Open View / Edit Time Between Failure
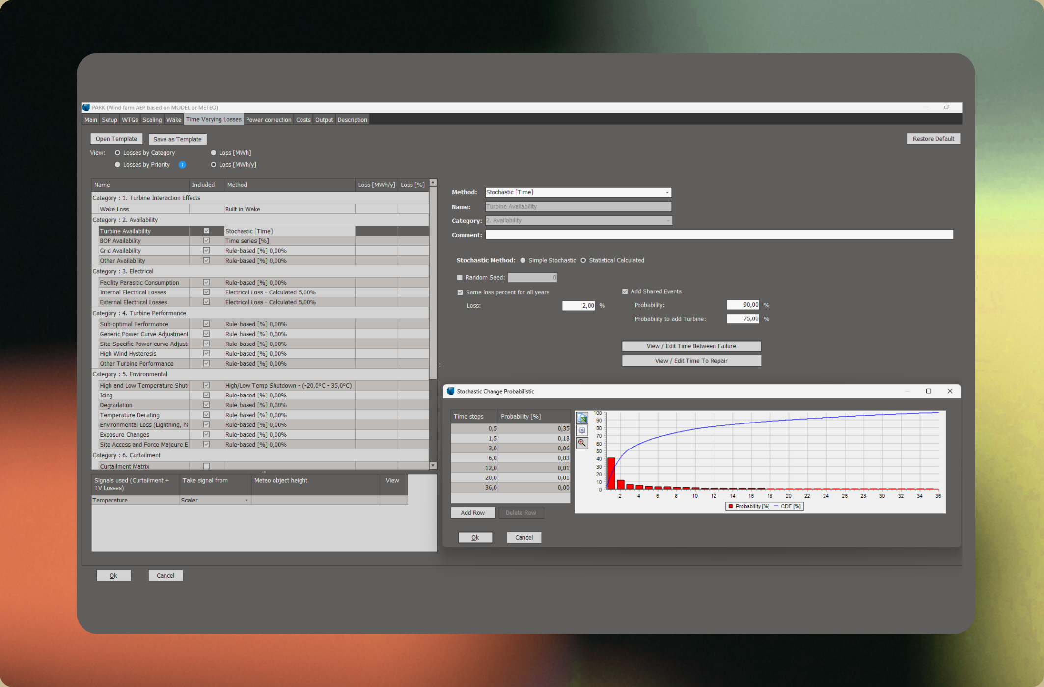This screenshot has height=687, width=1044. pos(691,346)
